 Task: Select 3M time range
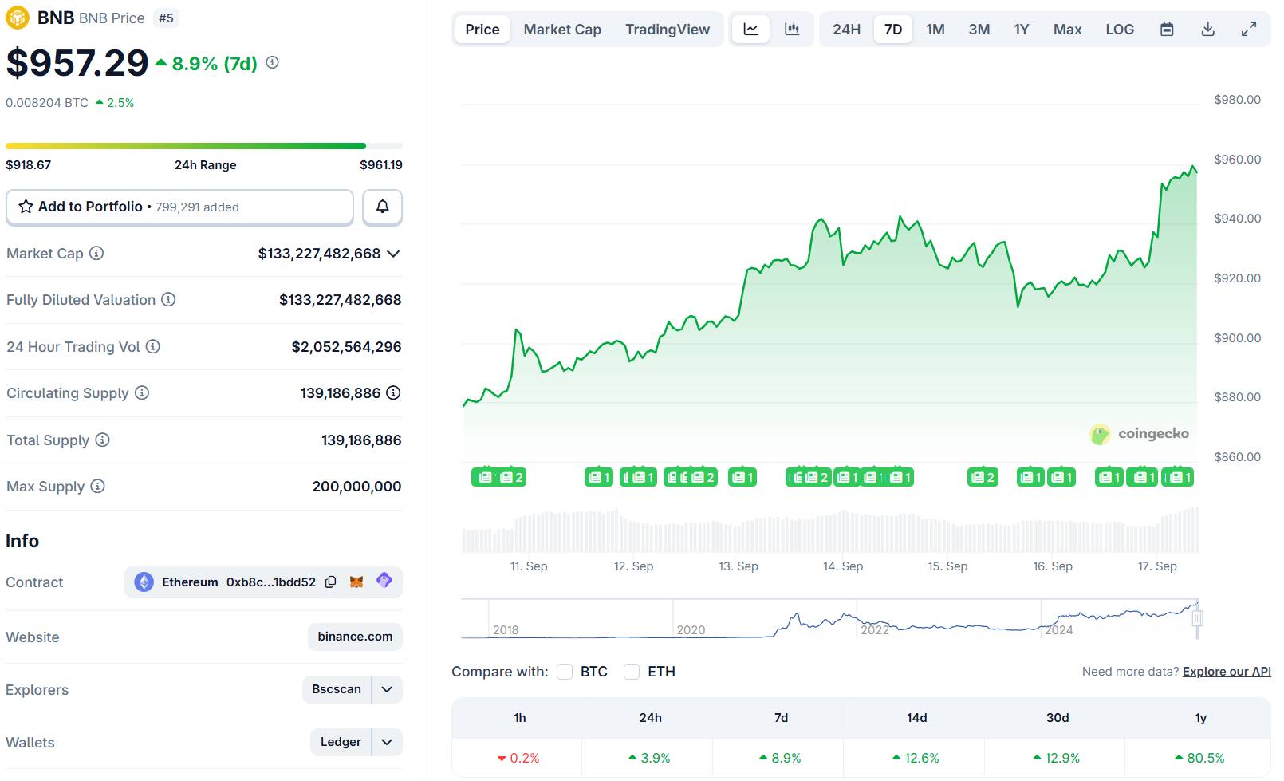pos(979,30)
